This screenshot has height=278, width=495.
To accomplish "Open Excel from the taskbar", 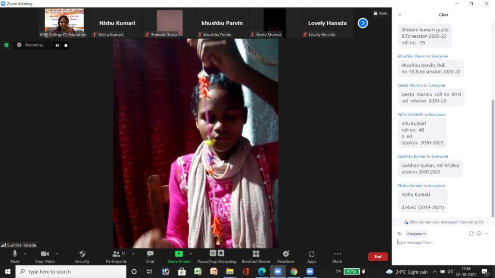I will [x=198, y=271].
